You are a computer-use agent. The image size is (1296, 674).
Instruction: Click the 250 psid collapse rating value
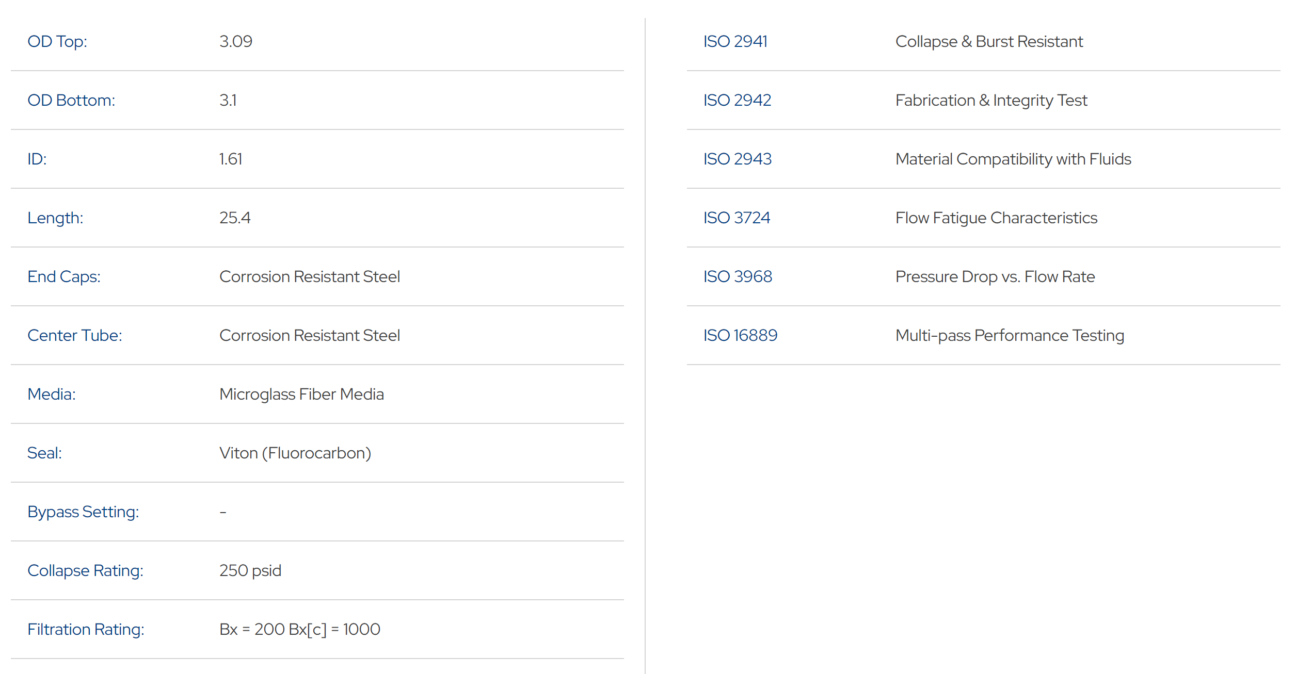tap(250, 570)
